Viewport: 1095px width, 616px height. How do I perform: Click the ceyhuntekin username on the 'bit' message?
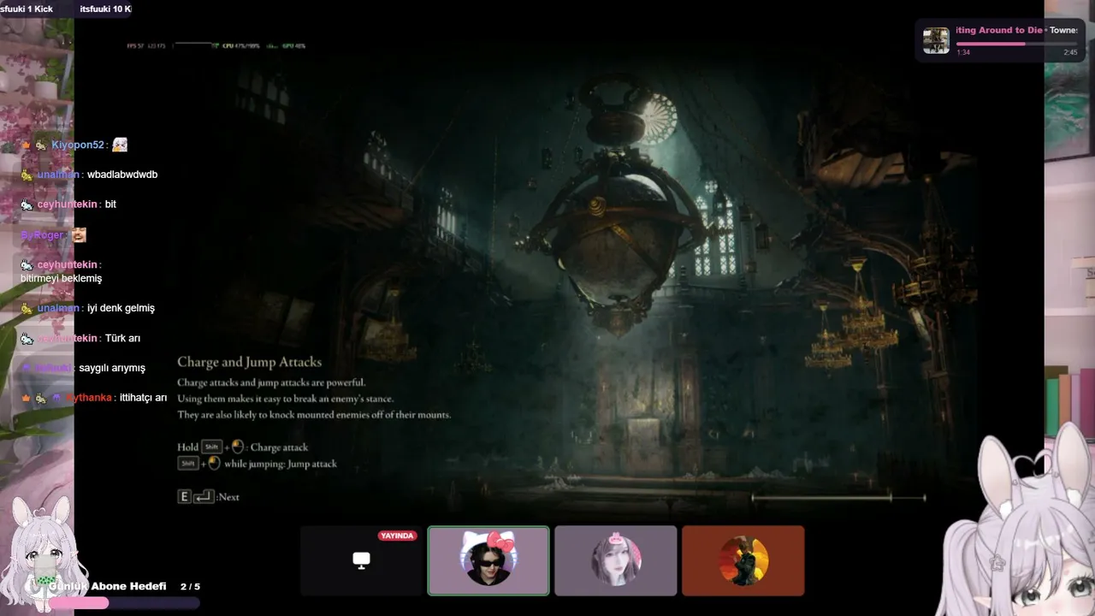click(x=68, y=204)
